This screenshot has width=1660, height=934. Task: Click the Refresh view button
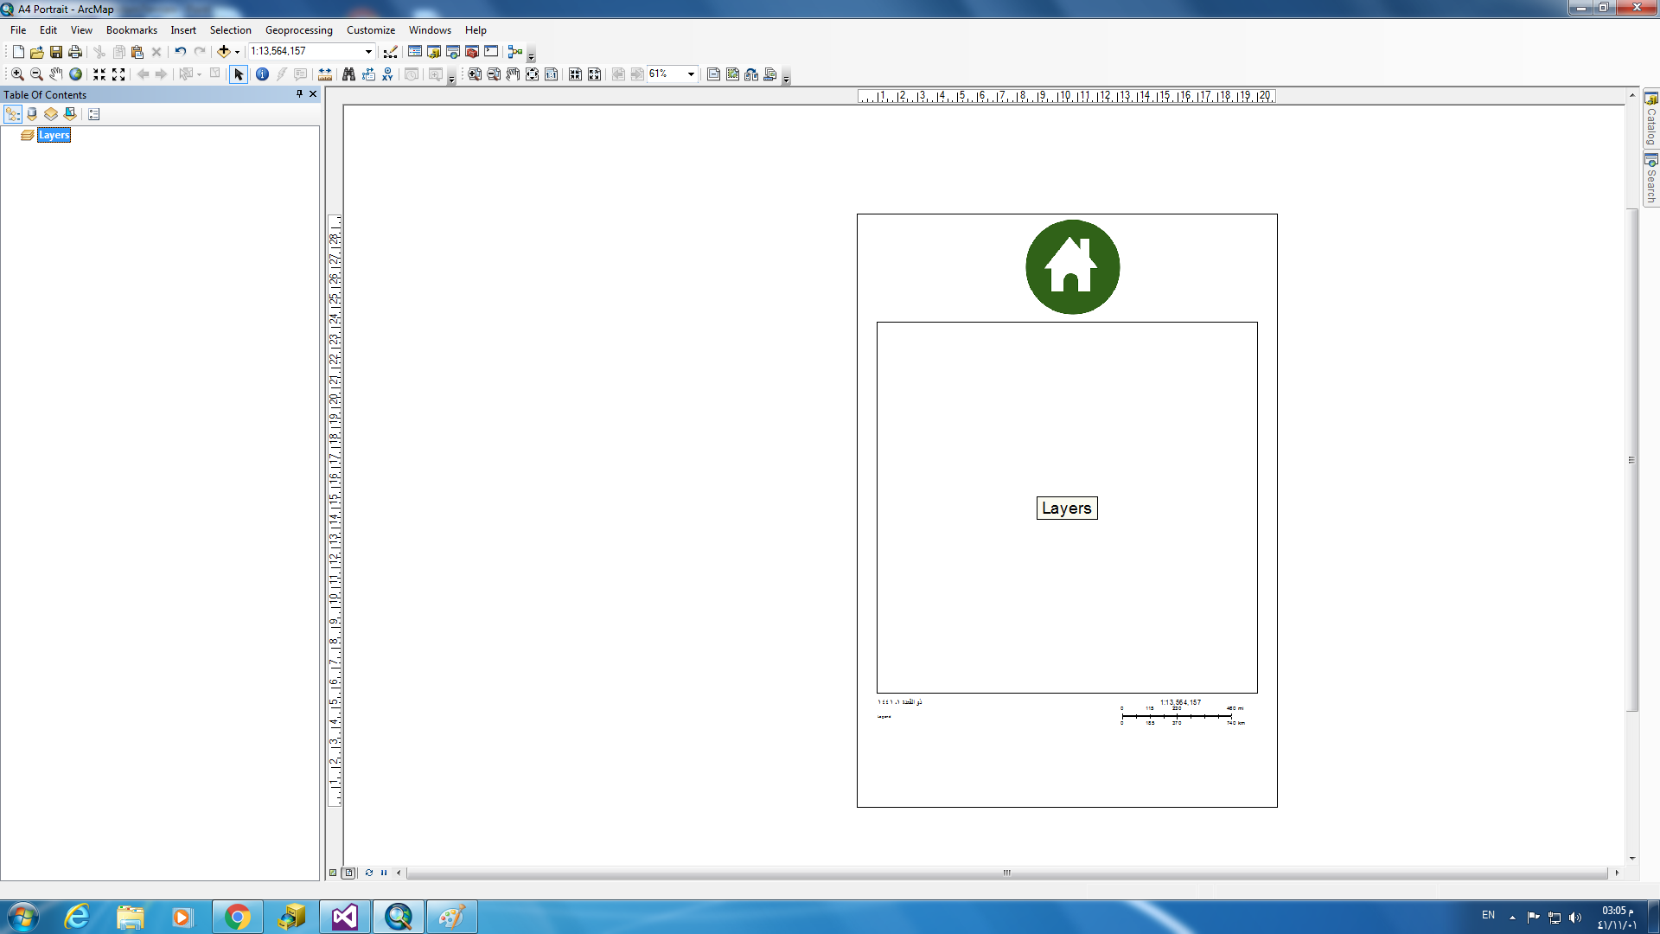[x=369, y=873]
